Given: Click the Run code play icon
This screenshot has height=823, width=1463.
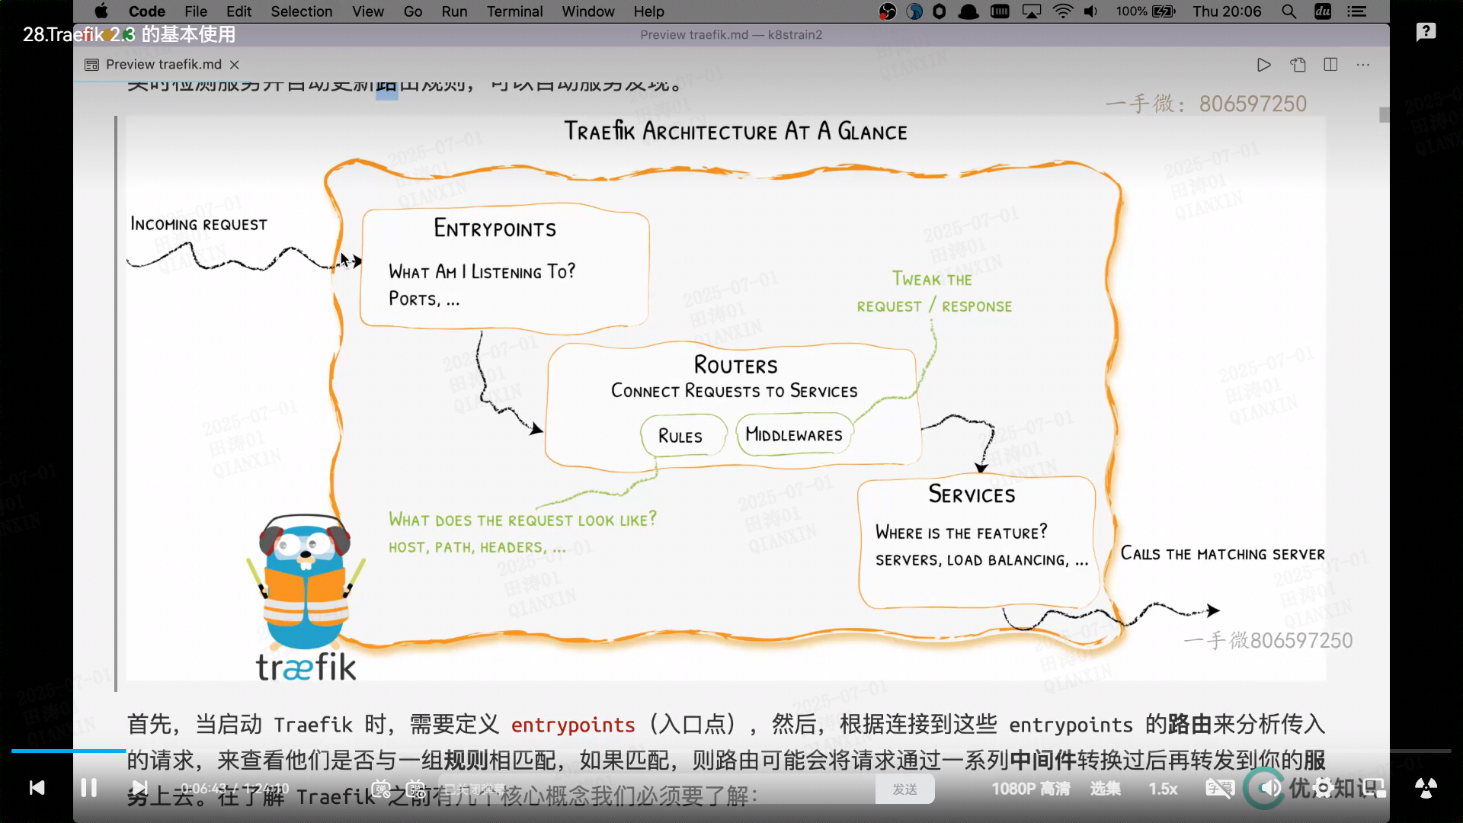Looking at the screenshot, I should [1263, 65].
